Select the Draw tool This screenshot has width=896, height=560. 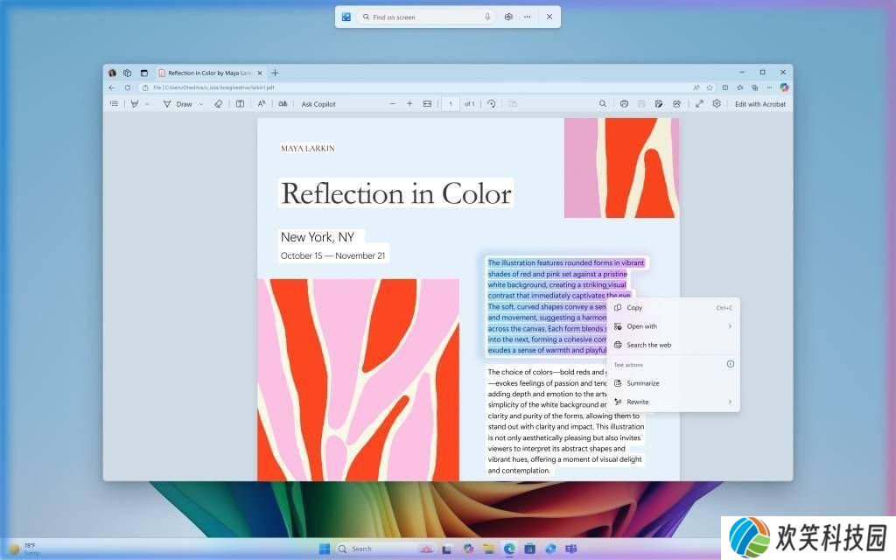(178, 104)
